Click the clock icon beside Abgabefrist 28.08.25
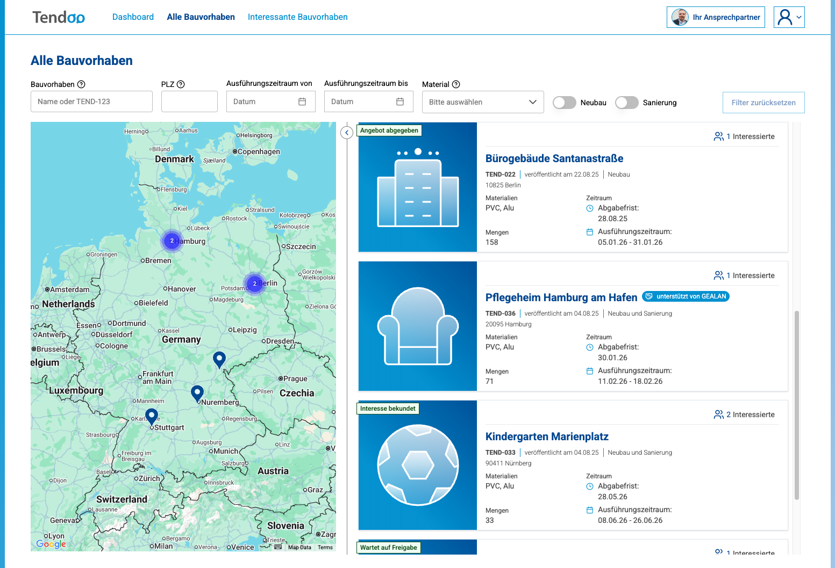The image size is (835, 568). 590,208
